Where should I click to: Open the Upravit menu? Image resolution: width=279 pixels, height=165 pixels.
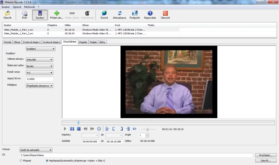[17, 7]
